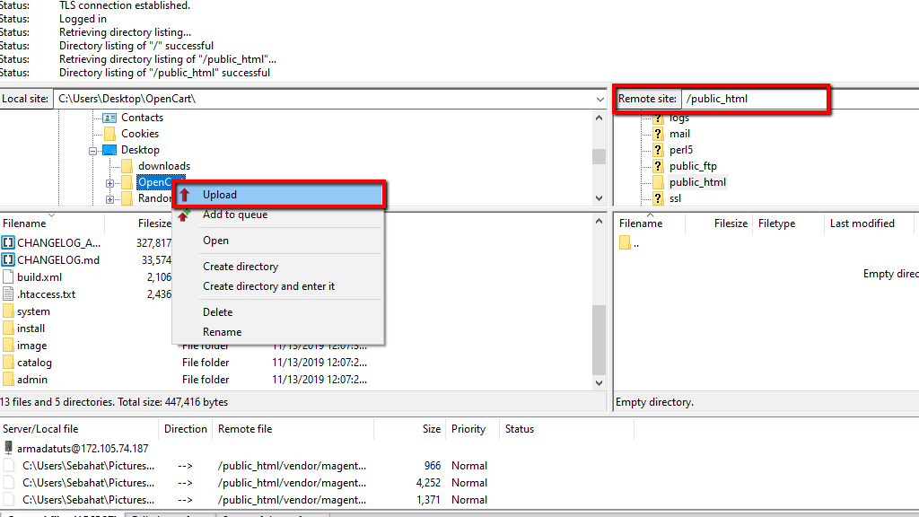Click the question-mark icon on public_ftp folder
919x517 pixels.
coord(659,165)
